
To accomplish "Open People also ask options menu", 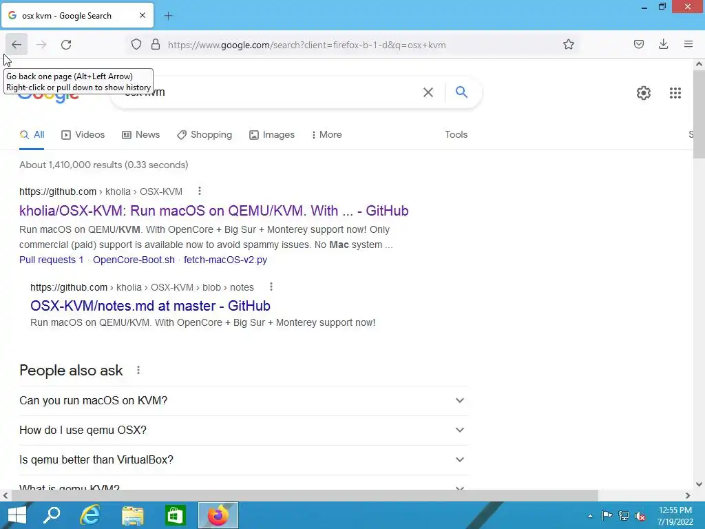I will pyautogui.click(x=138, y=370).
